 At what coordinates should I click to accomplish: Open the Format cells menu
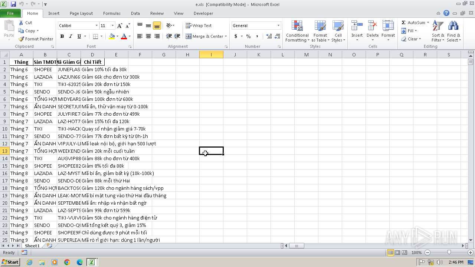(x=388, y=31)
